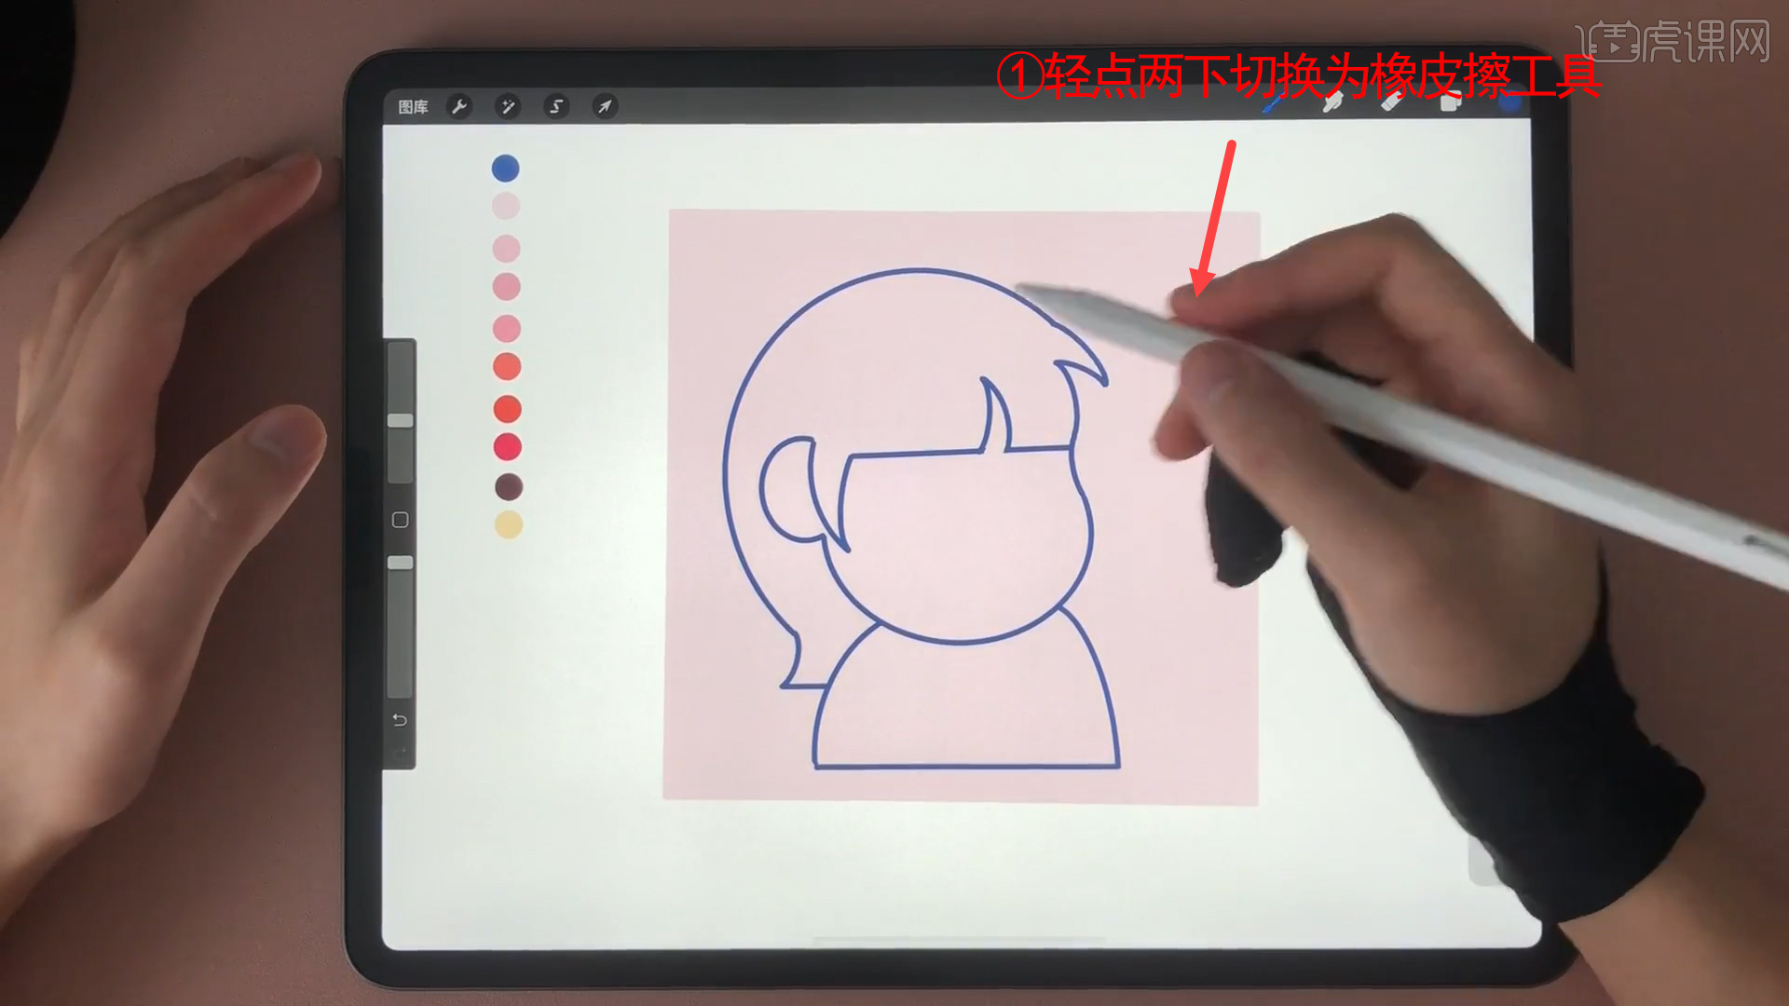Tap the blue color dot on canvas
The width and height of the screenshot is (1789, 1006).
pyautogui.click(x=505, y=169)
